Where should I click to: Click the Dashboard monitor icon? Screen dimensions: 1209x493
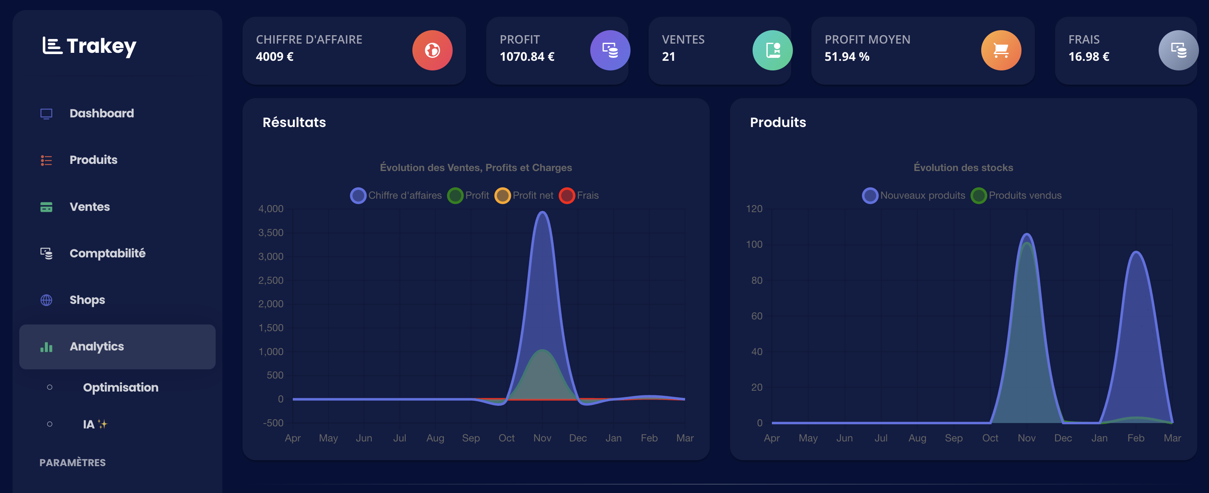pyautogui.click(x=46, y=114)
